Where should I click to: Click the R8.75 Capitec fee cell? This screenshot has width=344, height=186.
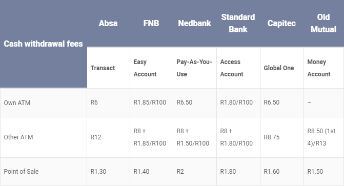pos(272,137)
